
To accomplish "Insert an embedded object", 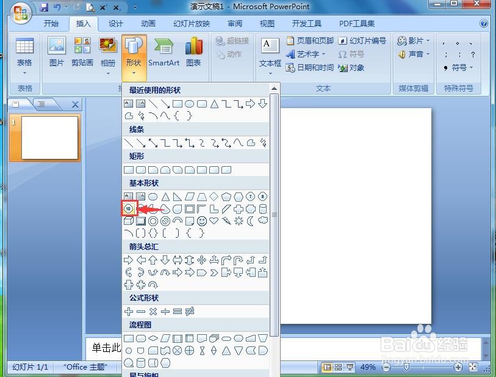I will (354, 67).
